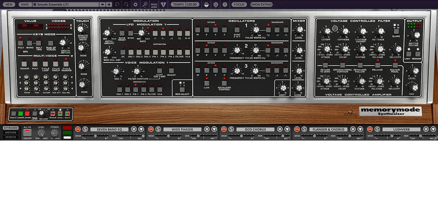The width and height of the screenshot is (438, 209).
Task: Click the SAVE button
Action: [25, 4]
